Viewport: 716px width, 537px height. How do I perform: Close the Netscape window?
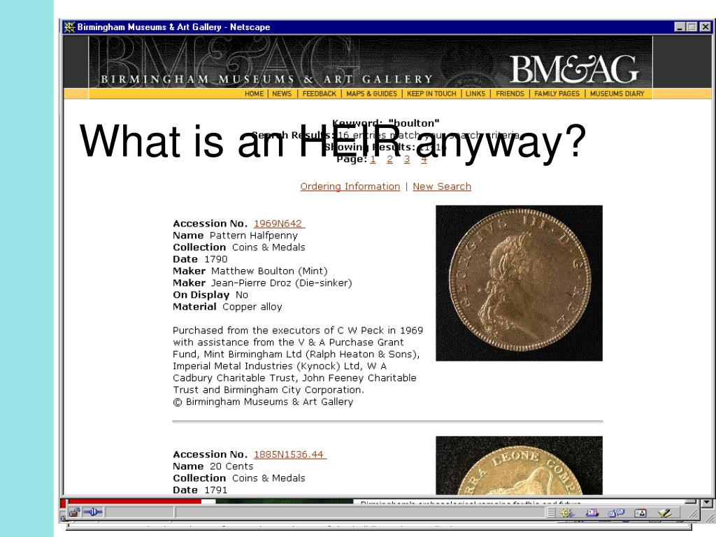[706, 27]
